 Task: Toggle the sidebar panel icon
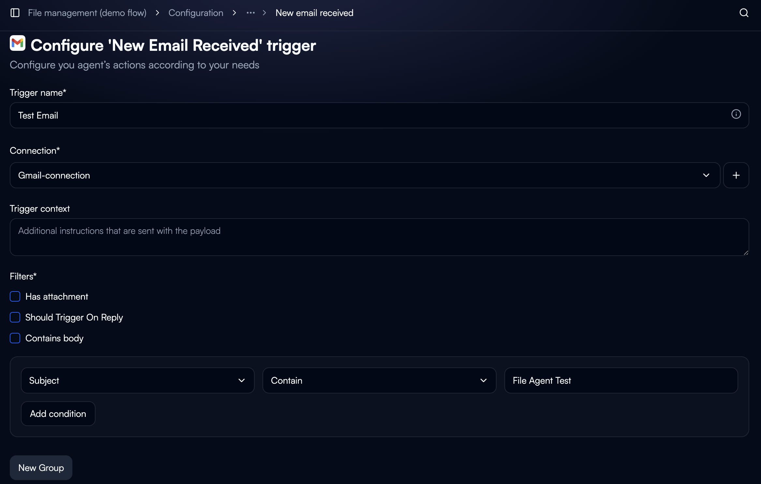(15, 13)
